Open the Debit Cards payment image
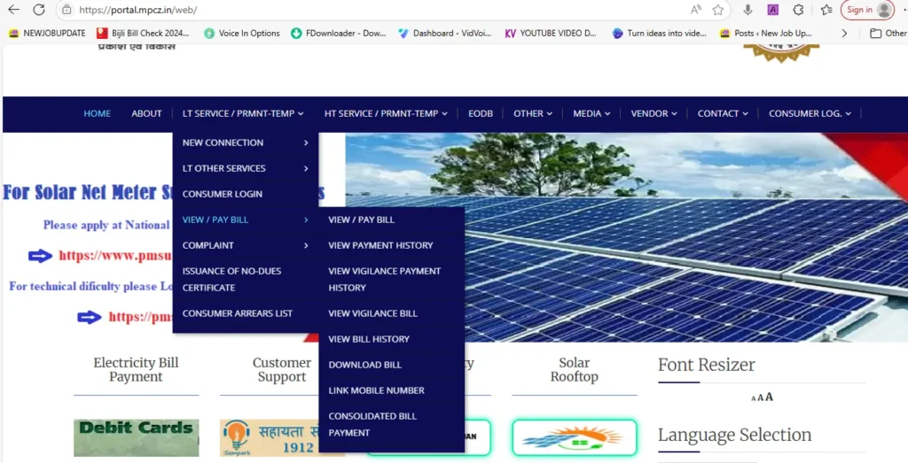This screenshot has height=463, width=908. (x=136, y=437)
